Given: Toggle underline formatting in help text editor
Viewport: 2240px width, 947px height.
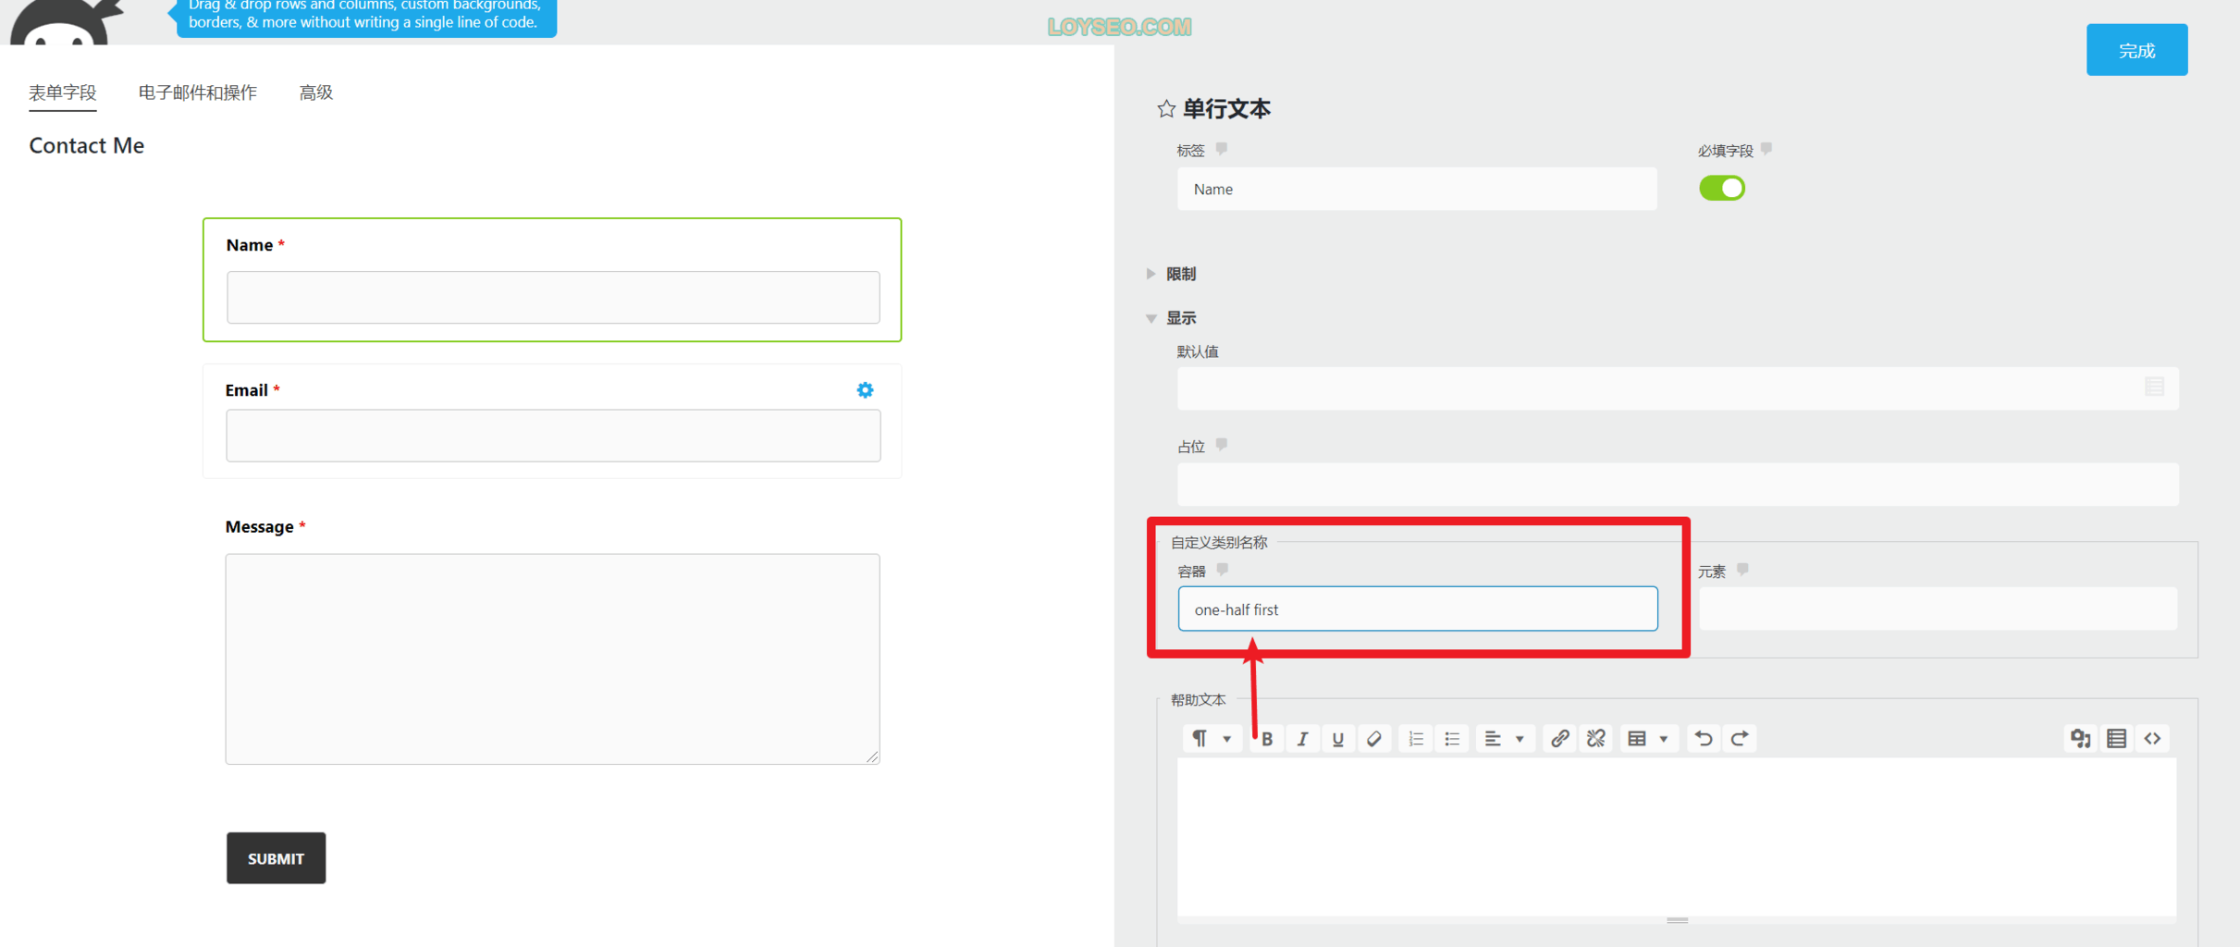Looking at the screenshot, I should (x=1337, y=738).
